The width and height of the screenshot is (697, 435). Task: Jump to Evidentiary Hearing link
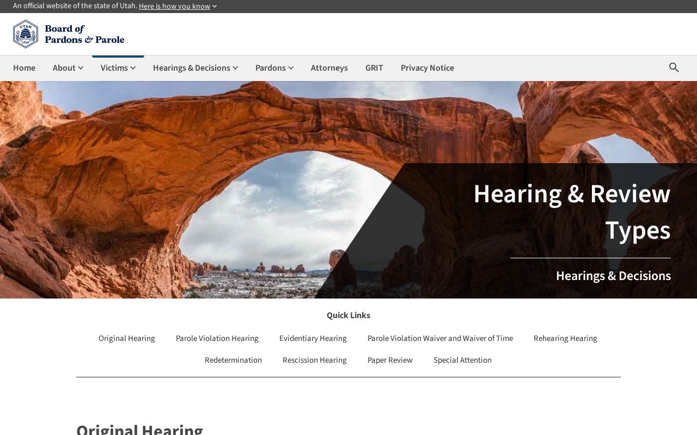tap(313, 338)
